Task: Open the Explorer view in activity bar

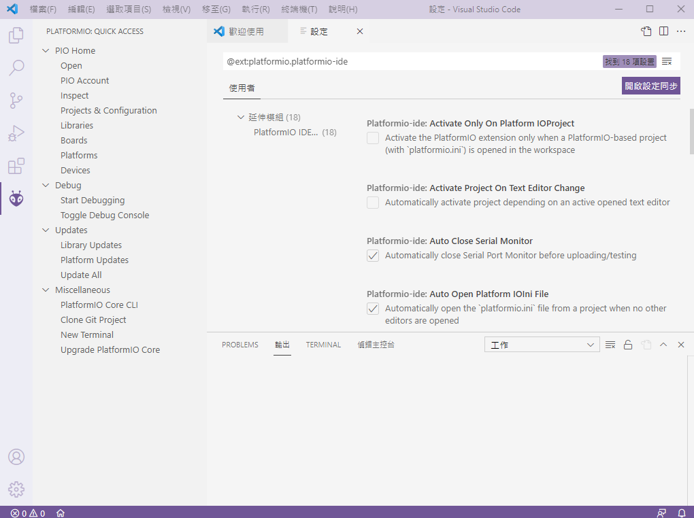Action: coord(16,35)
